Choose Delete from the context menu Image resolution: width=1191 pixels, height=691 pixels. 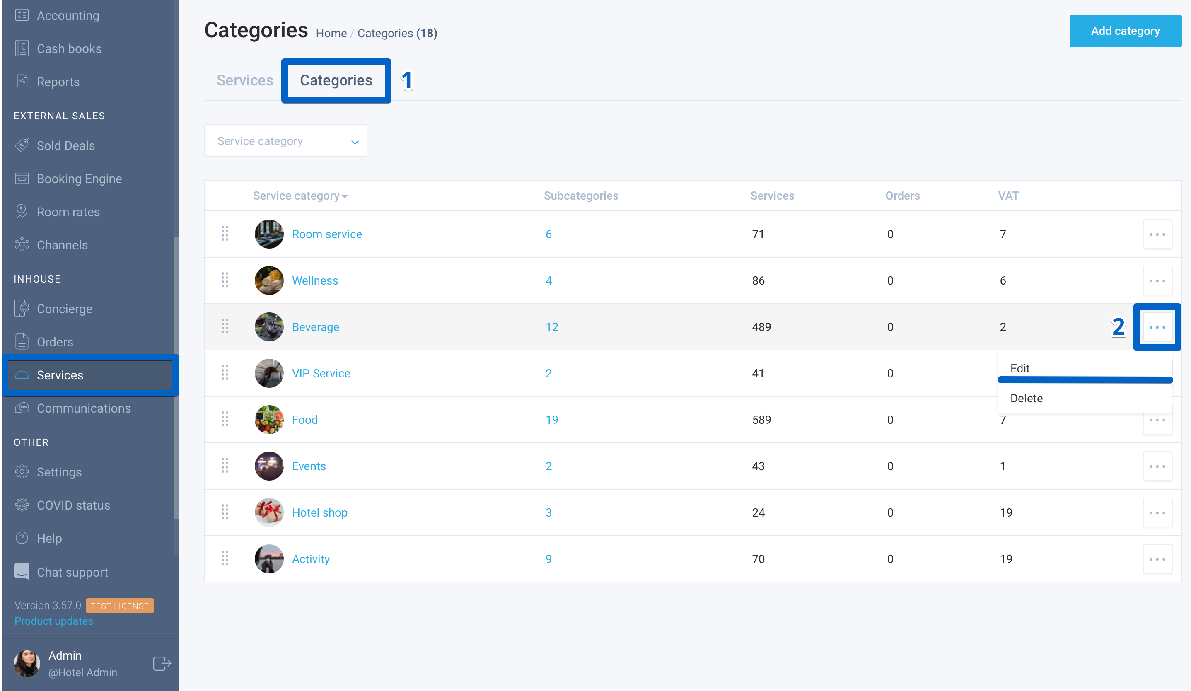tap(1026, 398)
